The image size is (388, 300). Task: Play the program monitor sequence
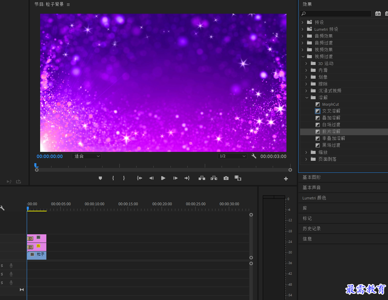click(x=163, y=178)
